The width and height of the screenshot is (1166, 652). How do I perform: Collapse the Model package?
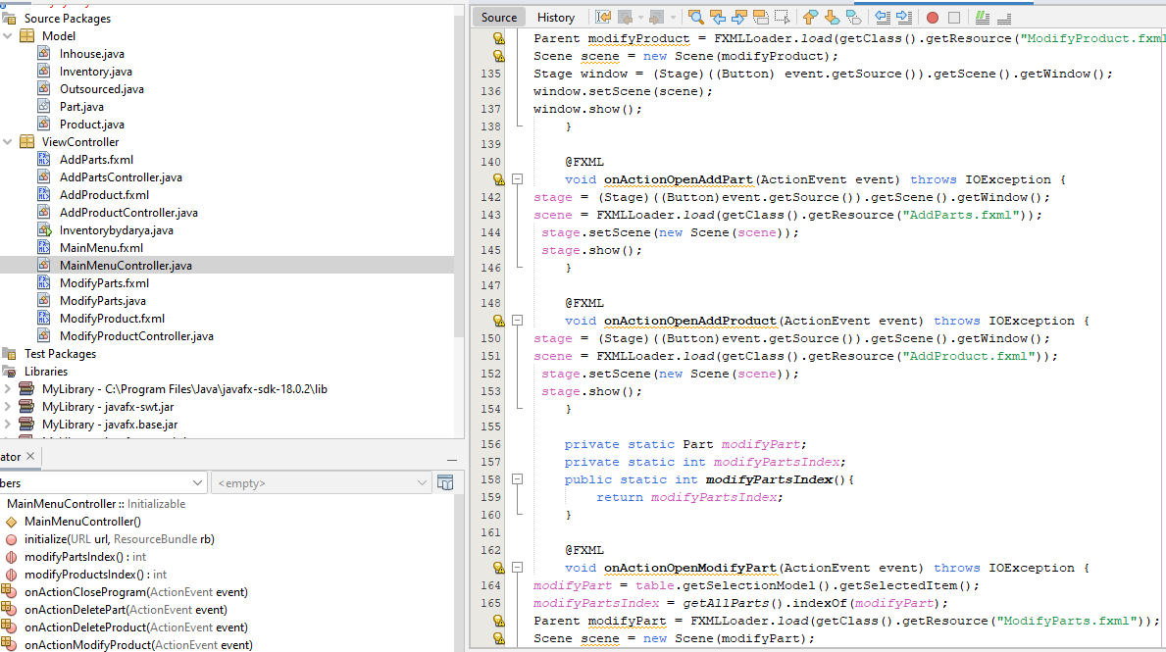click(8, 35)
